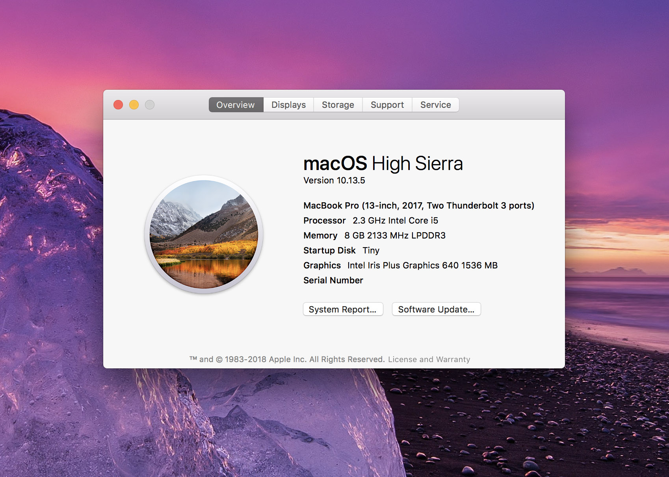Click the Version 10.13.5 text
Image resolution: width=669 pixels, height=477 pixels.
334,180
